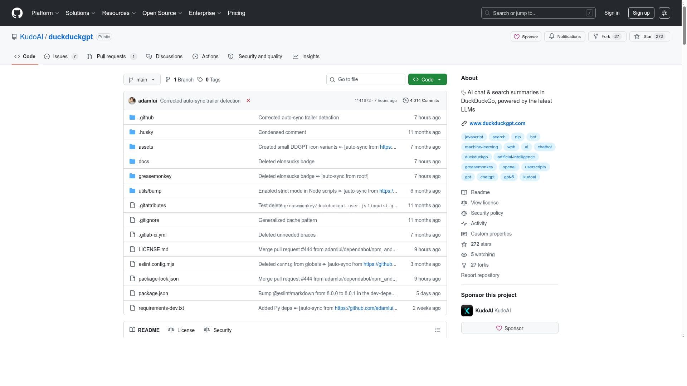
Task: Click the Sign up button
Action: [641, 13]
